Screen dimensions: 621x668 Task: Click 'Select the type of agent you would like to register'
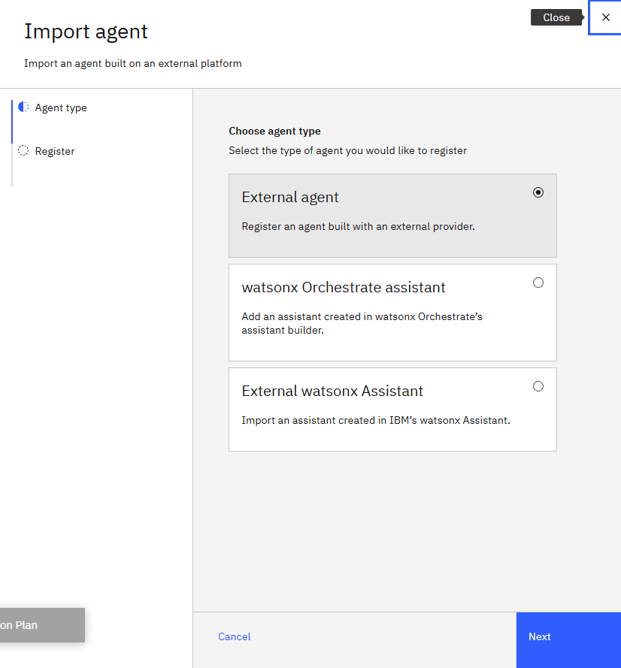348,151
